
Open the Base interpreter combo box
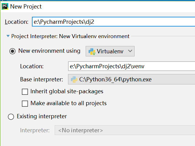pos(132,79)
